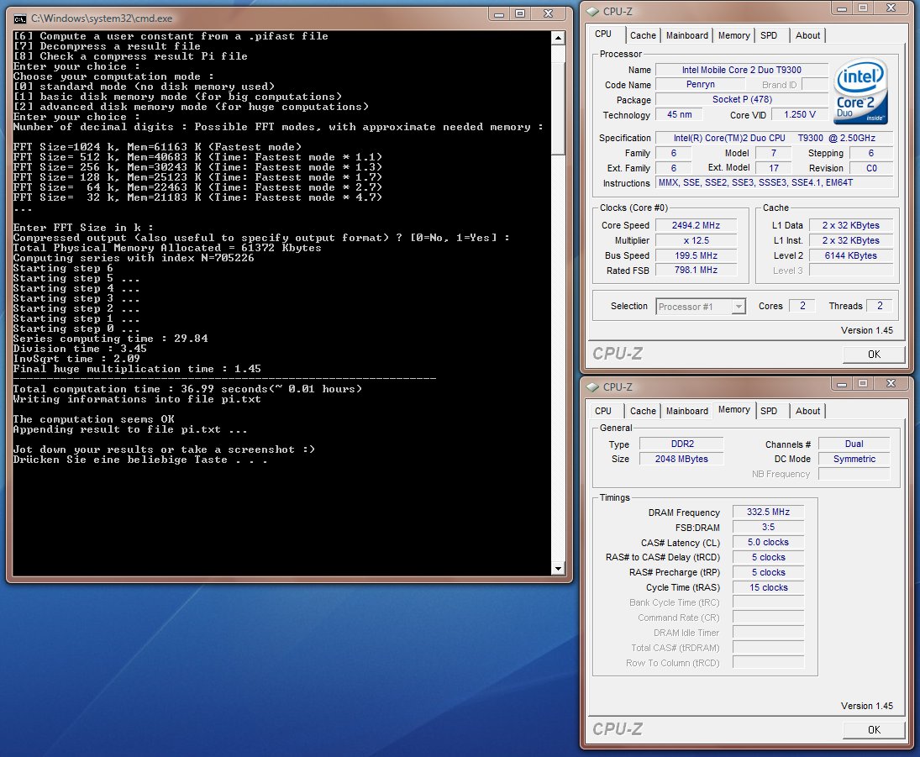The width and height of the screenshot is (920, 757).
Task: Click the Total computation time line in cmd
Action: 187,389
